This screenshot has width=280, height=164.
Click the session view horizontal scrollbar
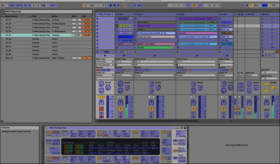pyautogui.click(x=148, y=121)
